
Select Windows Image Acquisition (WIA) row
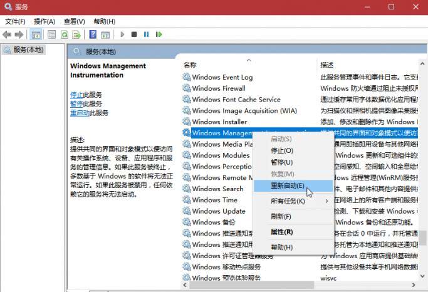tap(300, 110)
